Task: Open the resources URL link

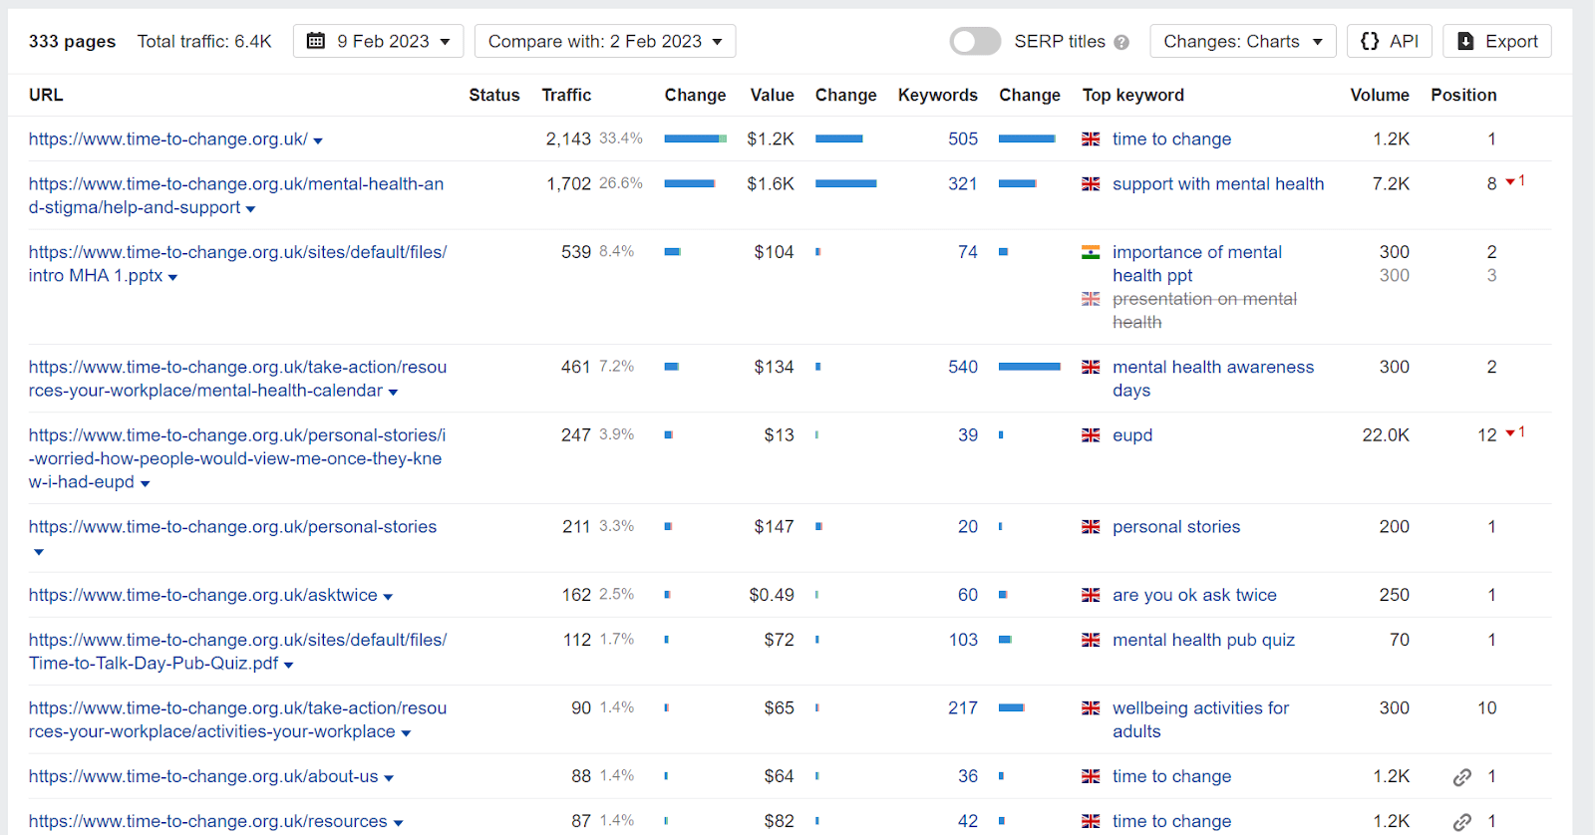Action: [x=207, y=821]
